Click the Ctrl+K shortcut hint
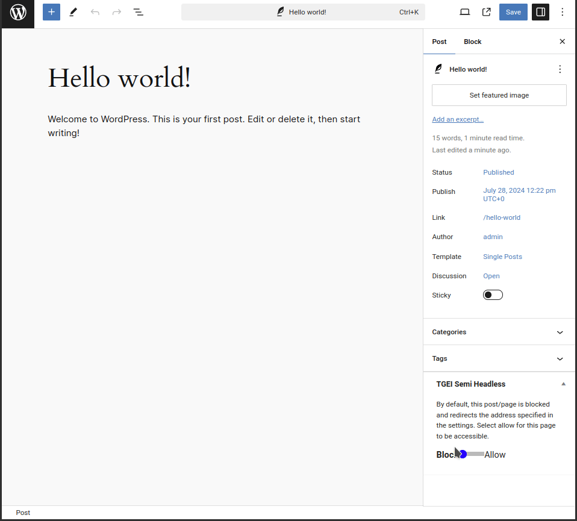 point(409,12)
